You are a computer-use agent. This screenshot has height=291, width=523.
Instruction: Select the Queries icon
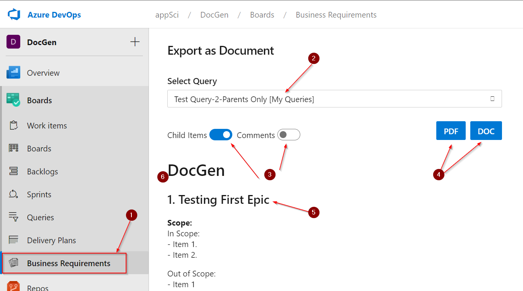pyautogui.click(x=14, y=217)
